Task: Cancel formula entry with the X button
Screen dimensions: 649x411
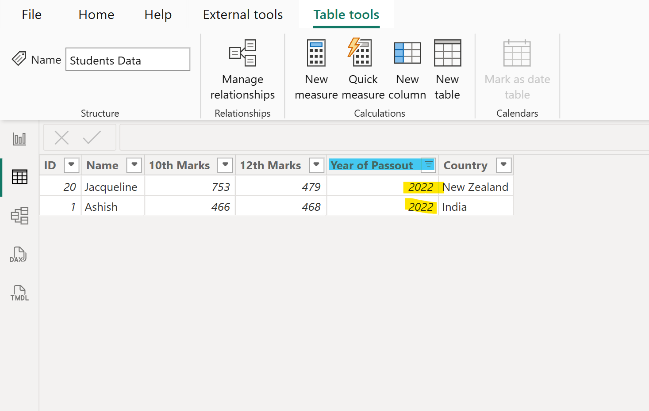Action: pos(61,137)
